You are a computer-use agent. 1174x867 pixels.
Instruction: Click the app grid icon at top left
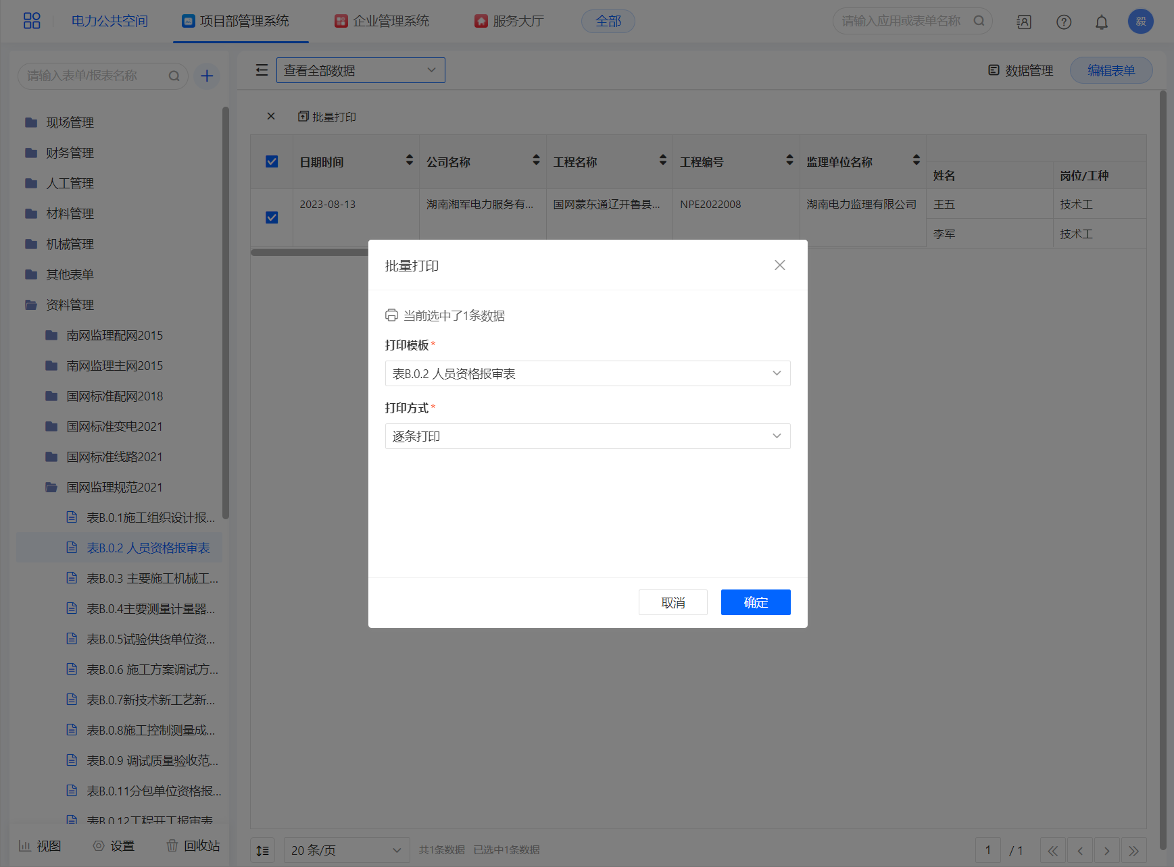coord(32,21)
